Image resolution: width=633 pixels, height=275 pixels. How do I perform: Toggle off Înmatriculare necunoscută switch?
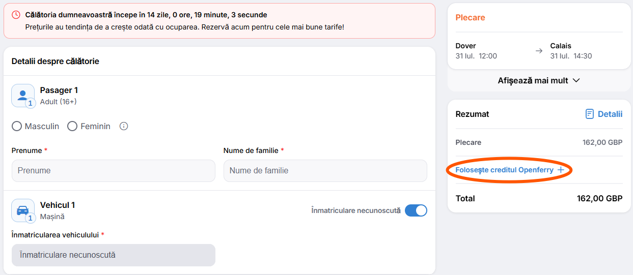[416, 210]
